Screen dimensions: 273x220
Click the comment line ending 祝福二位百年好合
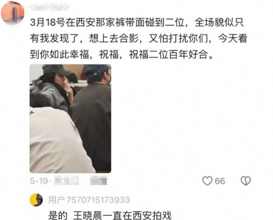click(x=122, y=55)
